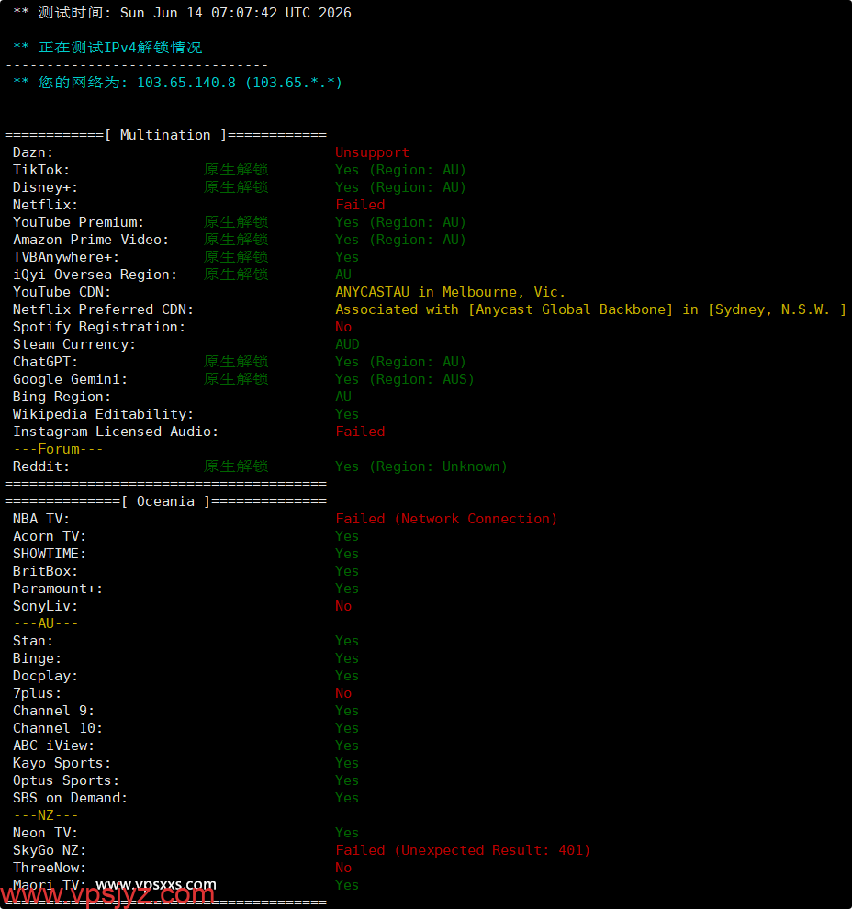Image resolution: width=852 pixels, height=909 pixels.
Task: Click 'Associated with [Anycast Global Backbone]' text
Action: pyautogui.click(x=504, y=309)
